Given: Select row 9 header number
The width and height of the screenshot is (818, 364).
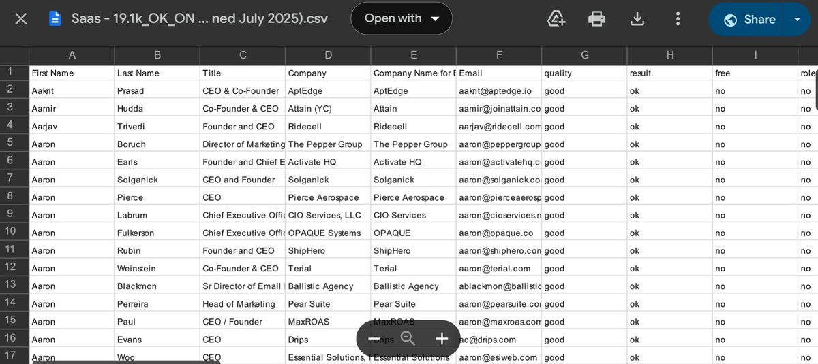Looking at the screenshot, I should click(14, 214).
